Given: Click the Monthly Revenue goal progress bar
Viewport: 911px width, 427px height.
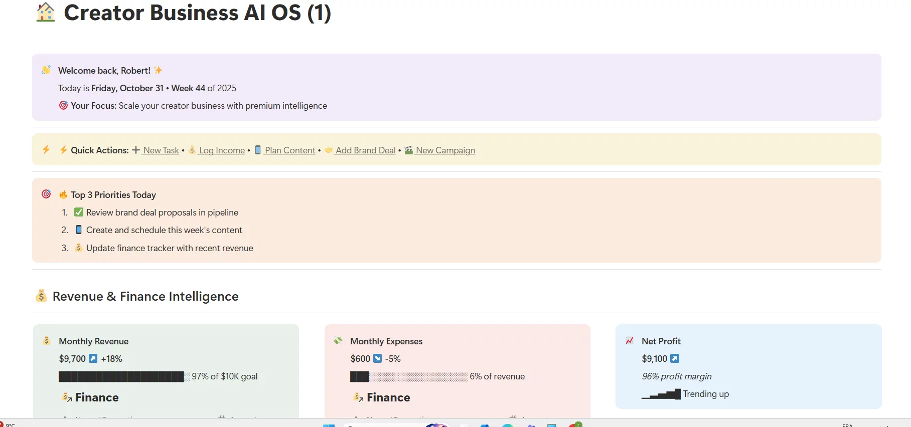Looking at the screenshot, I should pyautogui.click(x=121, y=376).
